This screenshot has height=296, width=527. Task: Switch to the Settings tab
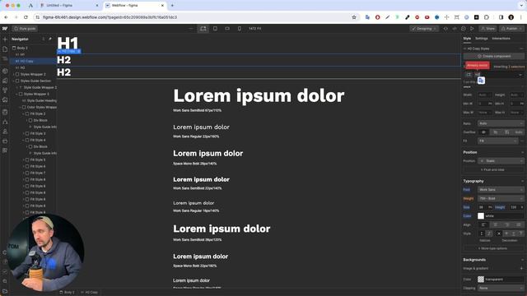pyautogui.click(x=481, y=39)
